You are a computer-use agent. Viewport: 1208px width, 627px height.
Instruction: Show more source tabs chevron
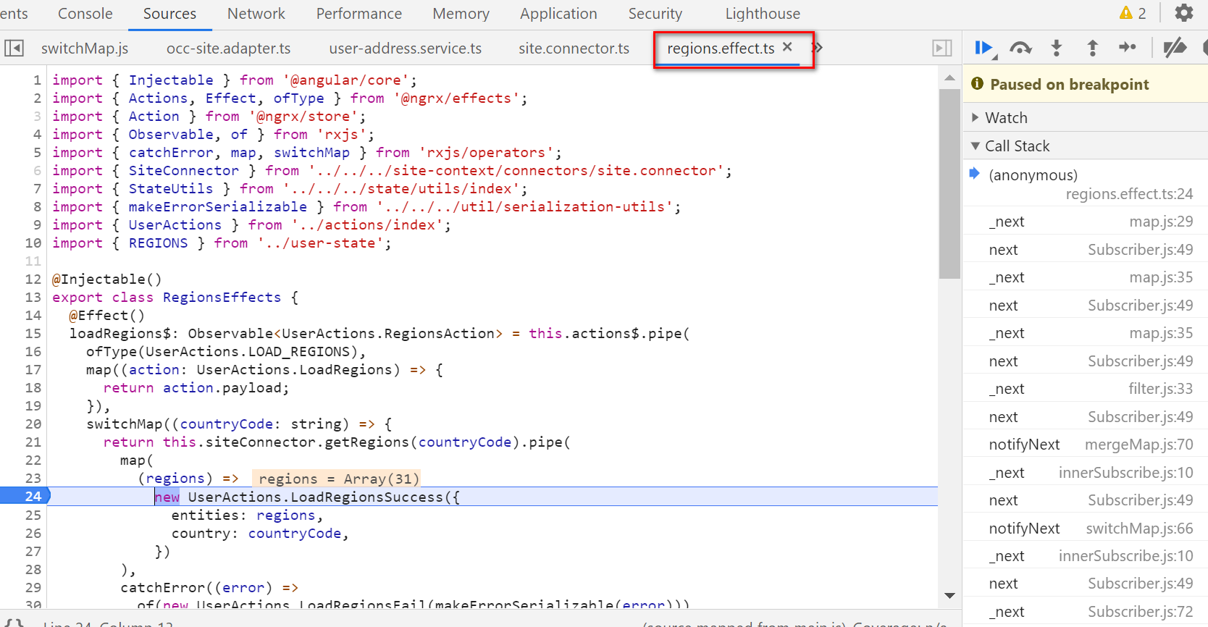818,48
